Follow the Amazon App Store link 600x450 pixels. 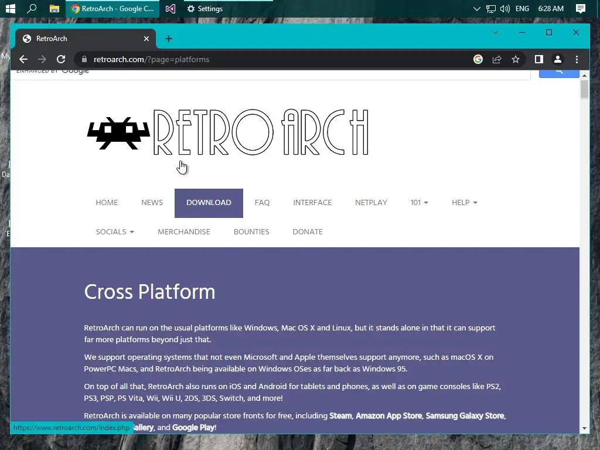(389, 416)
